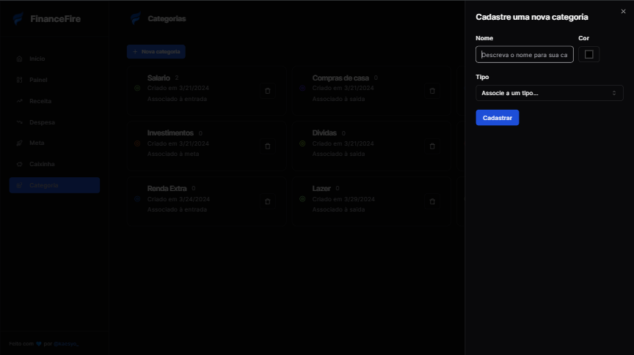Click trash icon on Compras de casa card
634x355 pixels.
point(432,91)
